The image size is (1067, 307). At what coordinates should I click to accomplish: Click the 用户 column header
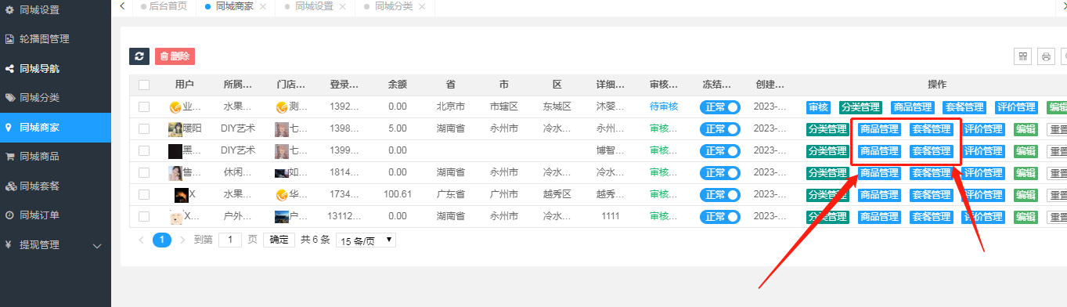185,85
